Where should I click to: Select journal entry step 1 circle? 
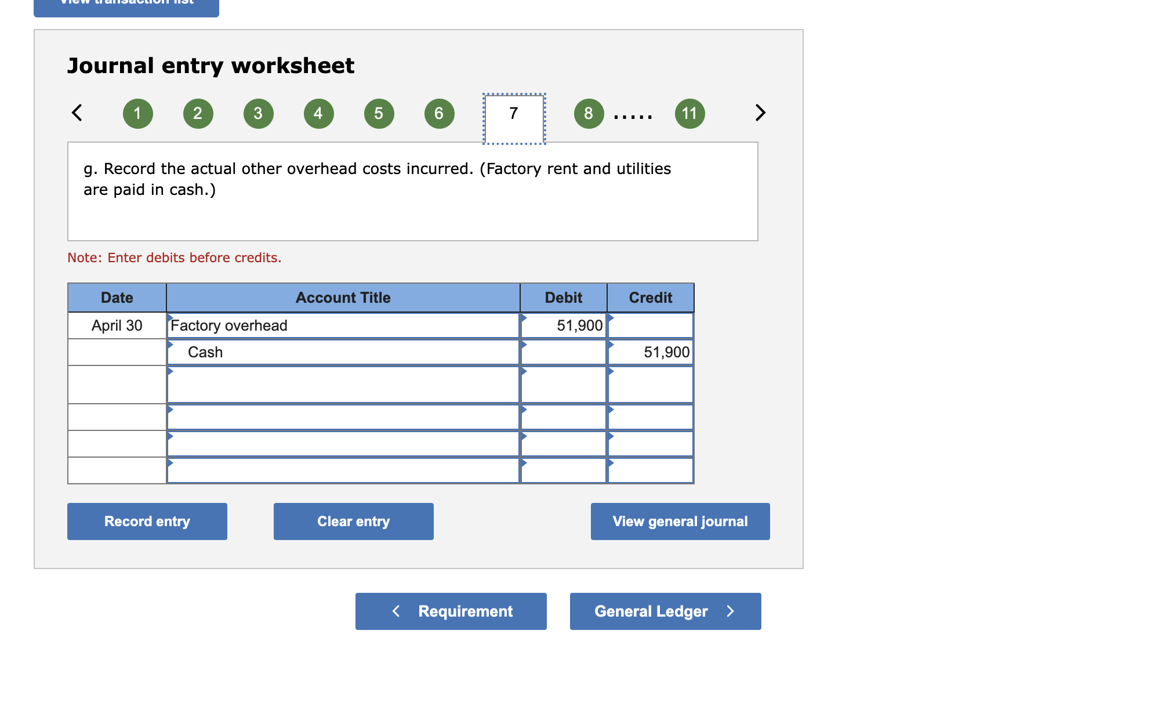tap(137, 114)
